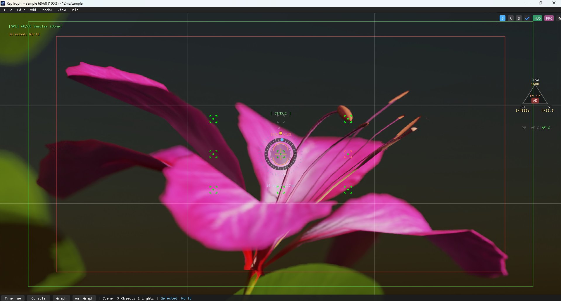Open the aperture f/22,0 value
This screenshot has height=301, width=561.
547,111
